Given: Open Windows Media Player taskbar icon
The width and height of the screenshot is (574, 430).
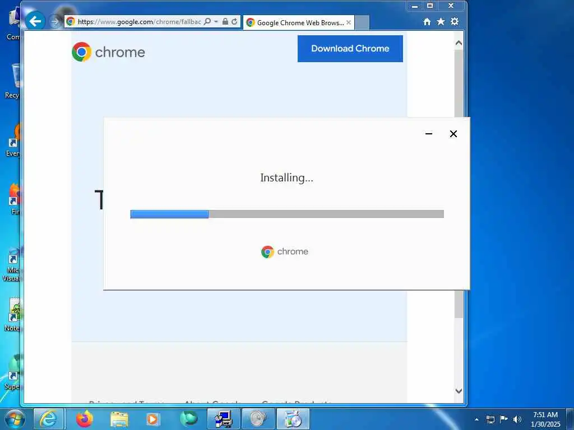Looking at the screenshot, I should (152, 419).
